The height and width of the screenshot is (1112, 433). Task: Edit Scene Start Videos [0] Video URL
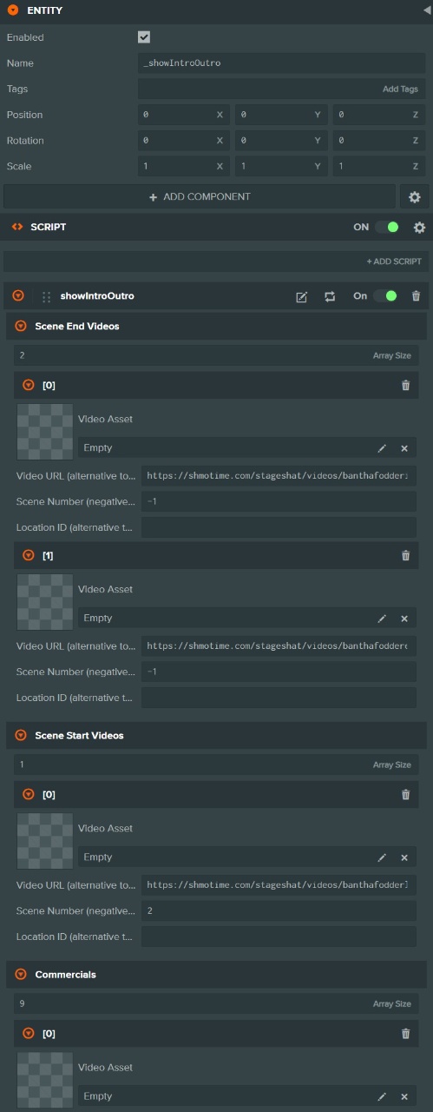pos(279,885)
